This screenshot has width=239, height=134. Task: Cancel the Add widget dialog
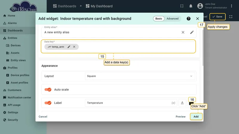point(43,116)
